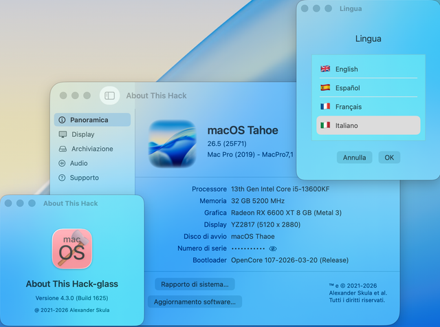440x327 pixels.
Task: Open the Audio sidebar section
Action: pos(92,163)
